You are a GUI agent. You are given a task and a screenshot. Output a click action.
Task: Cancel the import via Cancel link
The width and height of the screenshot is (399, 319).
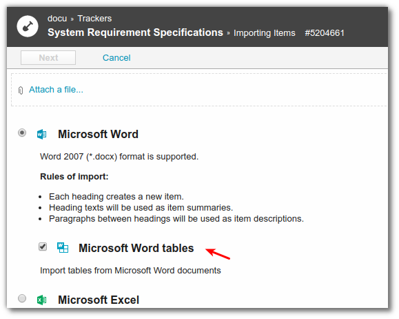pyautogui.click(x=116, y=57)
